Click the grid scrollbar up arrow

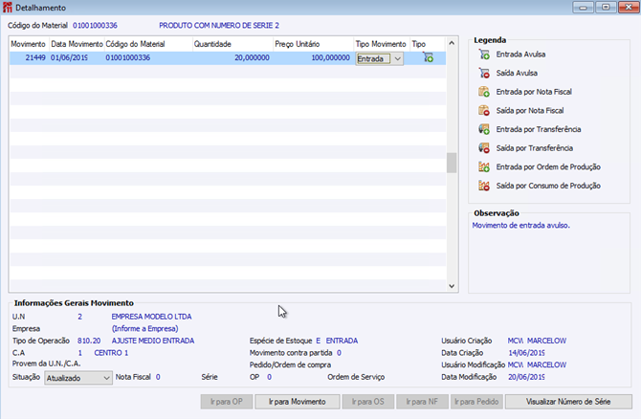tap(452, 43)
